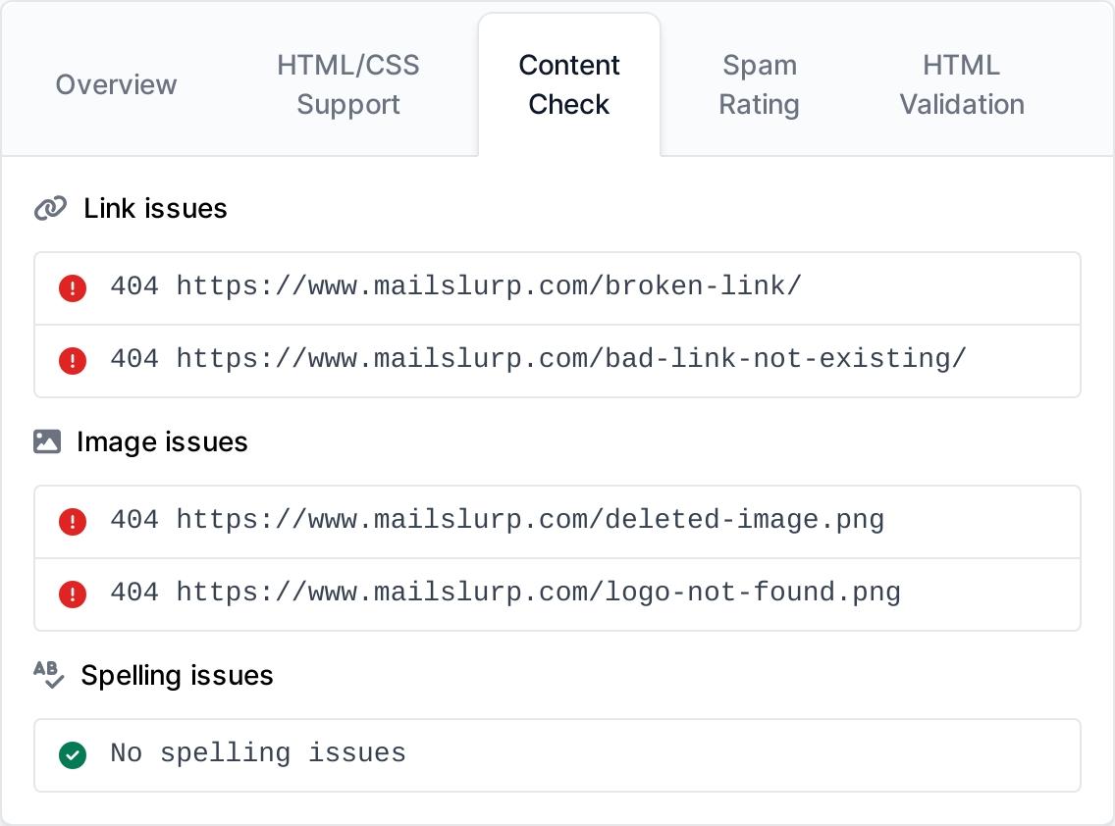This screenshot has height=826, width=1115.
Task: Select the Content Check tab
Action: pos(569,84)
